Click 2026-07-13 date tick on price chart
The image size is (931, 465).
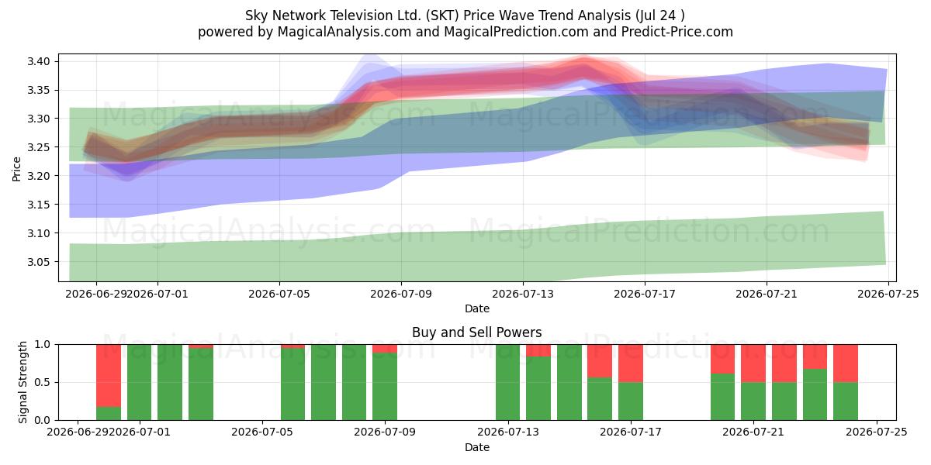tap(523, 294)
